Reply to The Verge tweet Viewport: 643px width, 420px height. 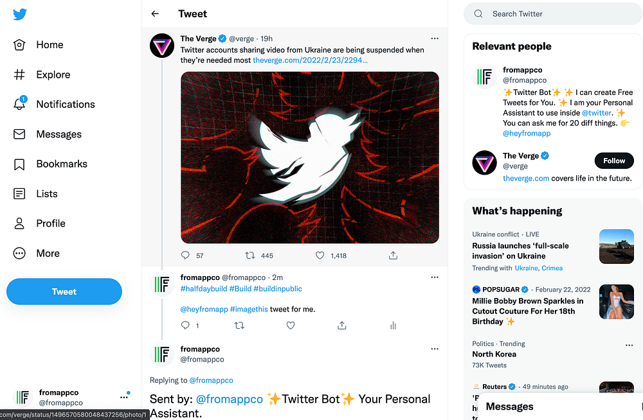pos(186,256)
